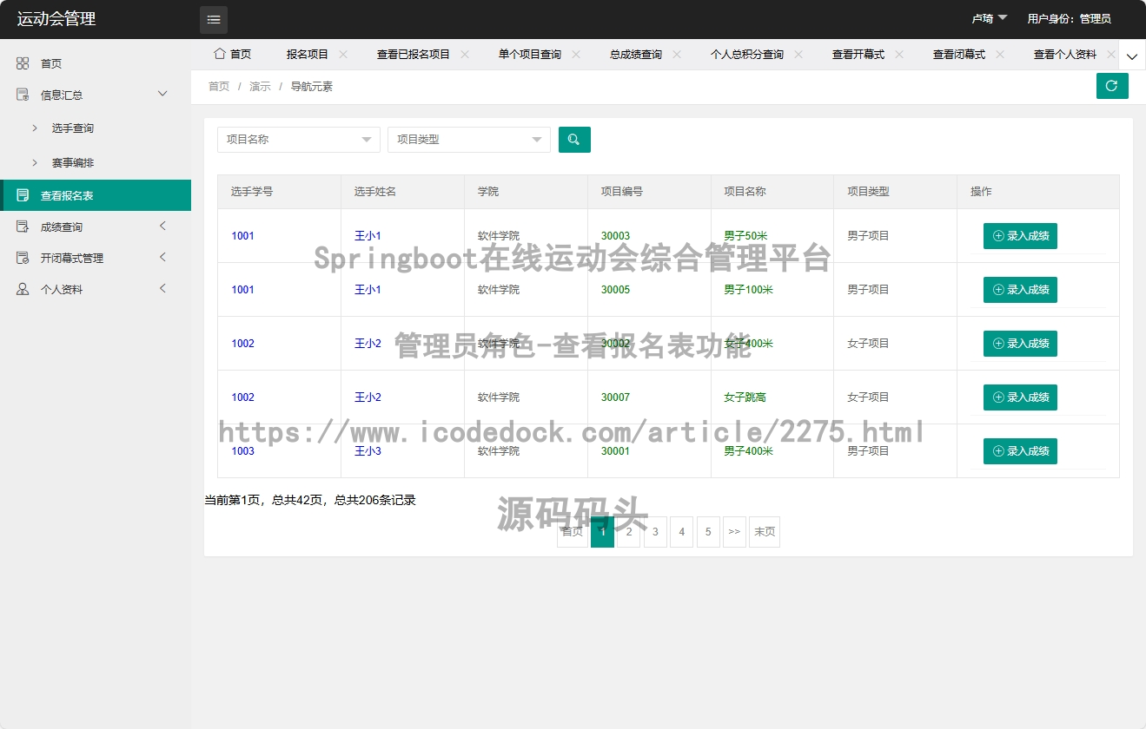Close the 个人总积分查询 tab
This screenshot has height=729, width=1146.
798,54
